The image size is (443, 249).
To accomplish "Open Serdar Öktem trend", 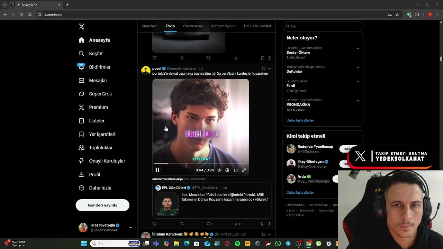I will [x=298, y=53].
